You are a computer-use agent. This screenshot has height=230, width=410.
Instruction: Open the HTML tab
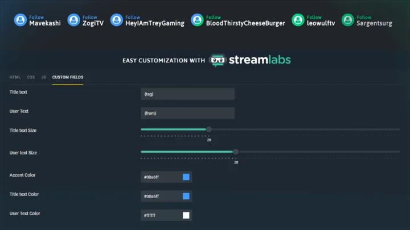coord(15,77)
